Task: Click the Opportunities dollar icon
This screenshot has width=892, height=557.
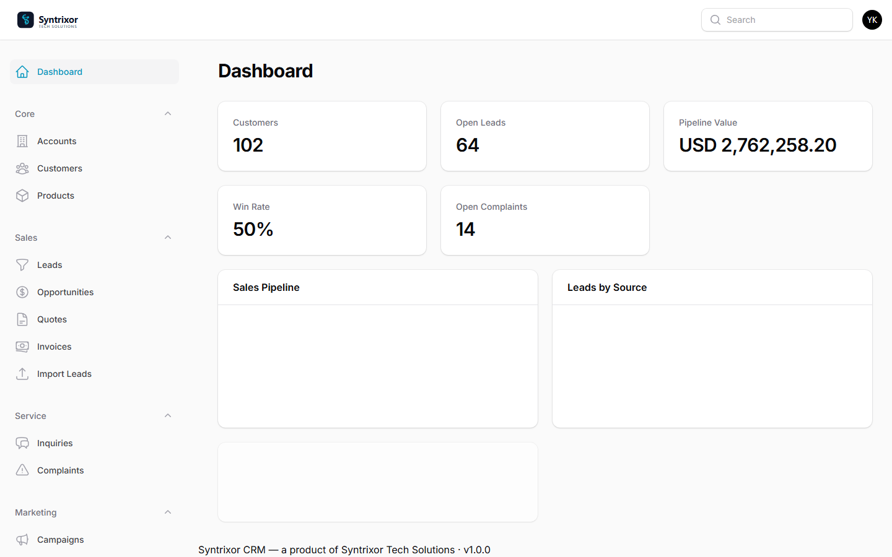Action: (22, 292)
